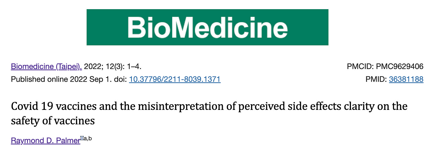432x154 pixels.
Task: Click the BioMedicine wordmark in the banner
Action: pyautogui.click(x=207, y=27)
